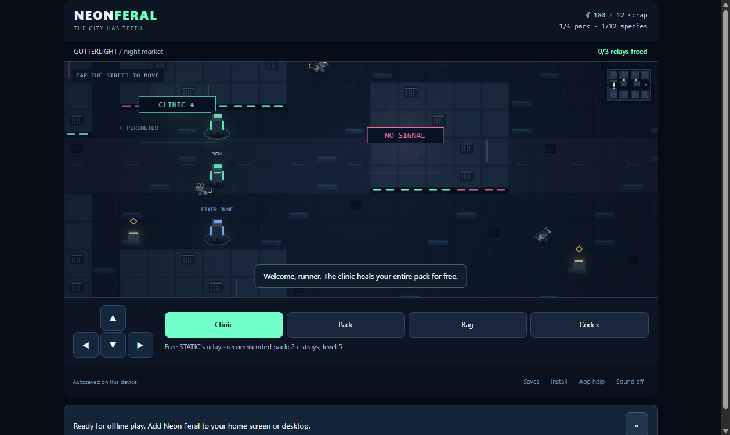
Task: Tap the stray rat creature beside the player
Action: click(x=202, y=188)
